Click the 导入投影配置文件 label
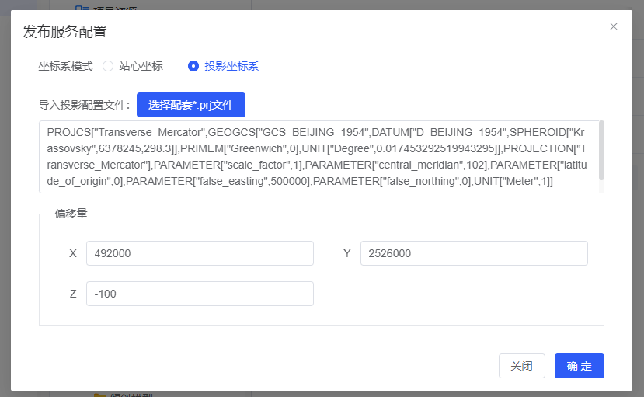The width and height of the screenshot is (644, 397). [84, 105]
